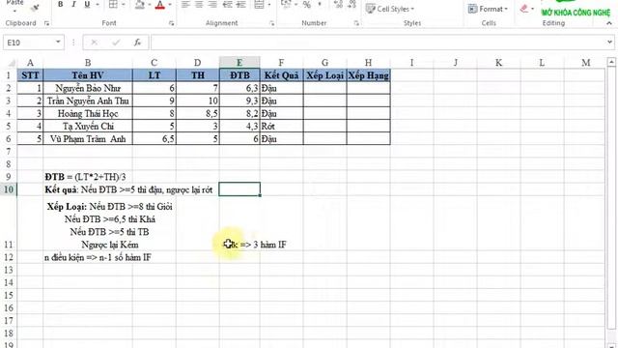Click Decrease Decimal button
Screen dimensions: 618x348
(351, 4)
